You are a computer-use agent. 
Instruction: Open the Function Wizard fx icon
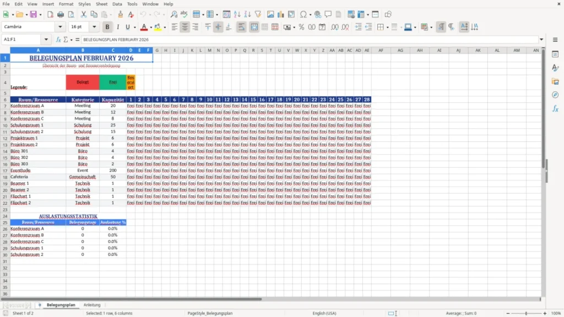coord(58,40)
